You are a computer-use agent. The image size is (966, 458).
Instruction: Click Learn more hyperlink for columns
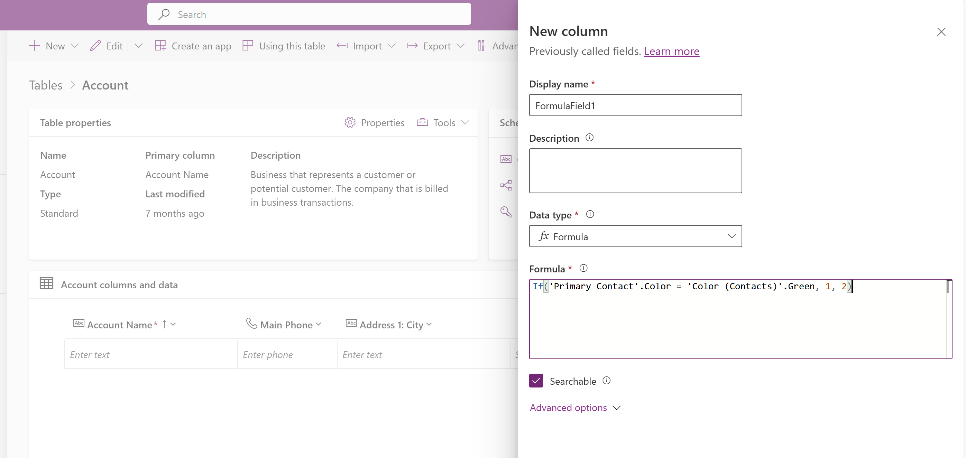pos(672,50)
